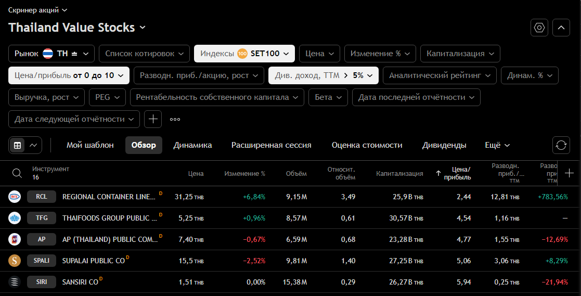Switch to table view icon

pos(17,145)
